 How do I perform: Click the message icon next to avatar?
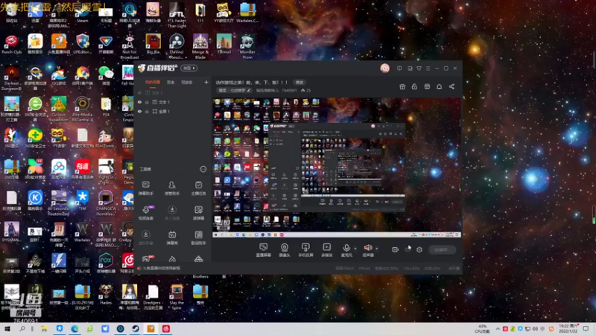pyautogui.click(x=399, y=68)
